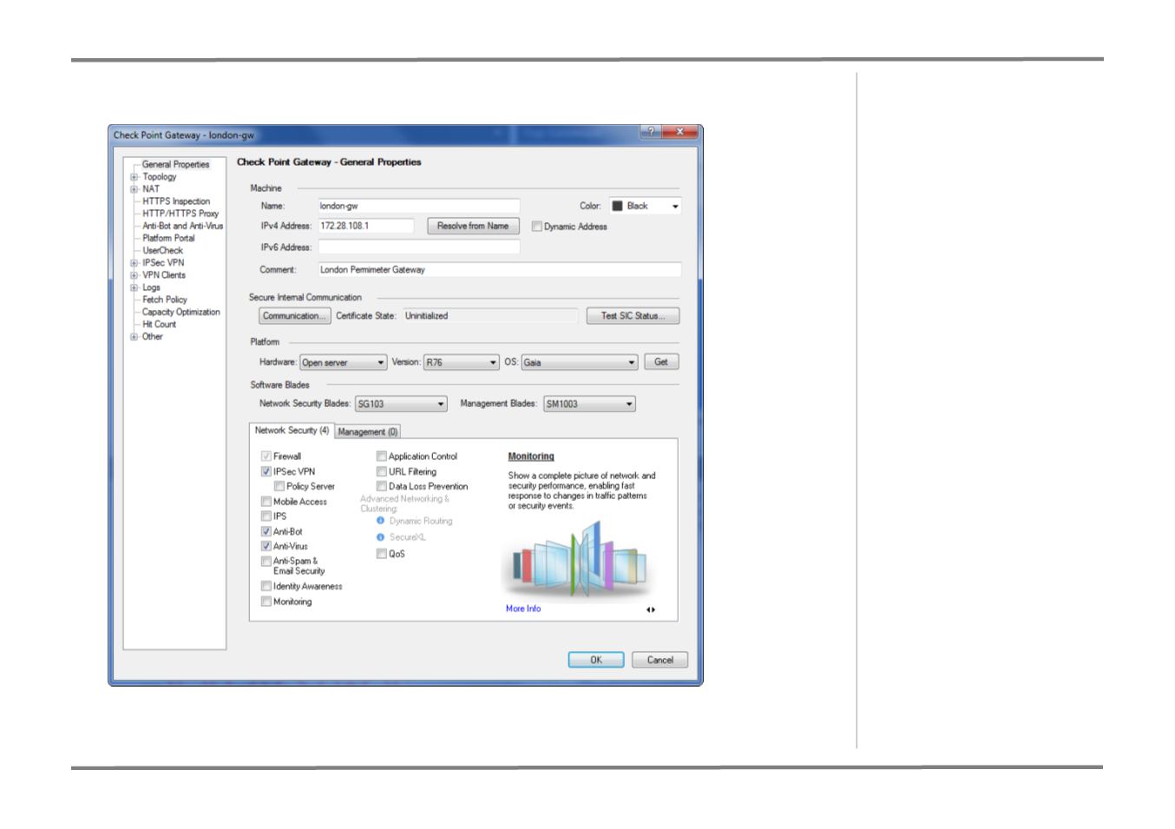This screenshot has height=829, width=1175.
Task: Uncheck the Anti-Virus blade
Action: click(x=266, y=546)
